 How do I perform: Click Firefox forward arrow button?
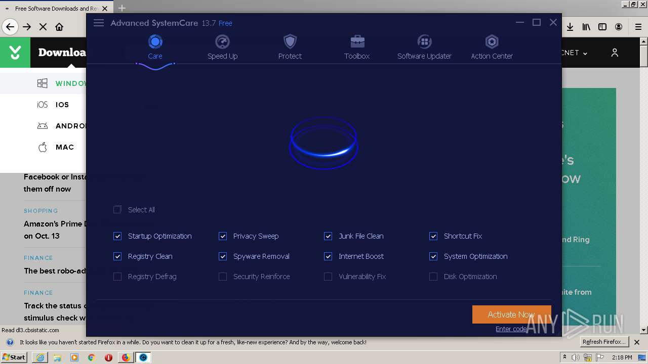(27, 27)
